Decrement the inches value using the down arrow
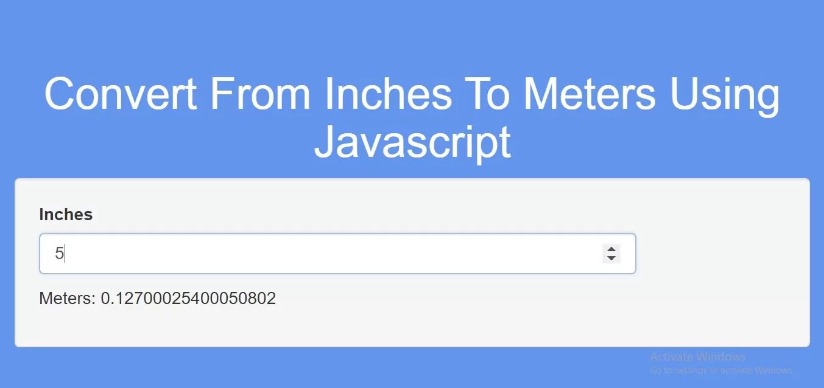This screenshot has width=824, height=388. point(611,258)
